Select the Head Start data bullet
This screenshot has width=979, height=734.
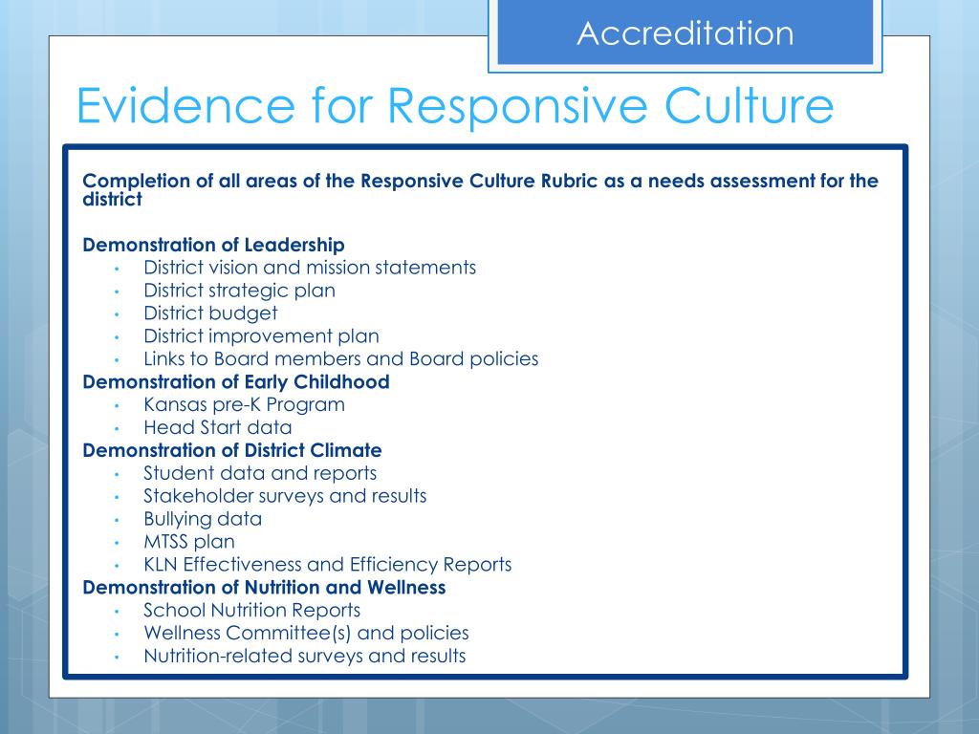217,427
